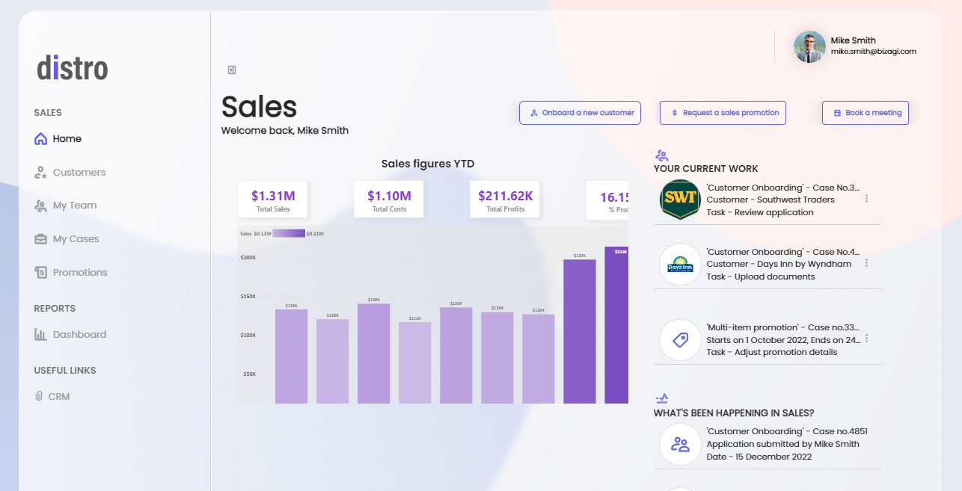Image resolution: width=962 pixels, height=491 pixels.
Task: Click the Home house icon
Action: [x=40, y=139]
